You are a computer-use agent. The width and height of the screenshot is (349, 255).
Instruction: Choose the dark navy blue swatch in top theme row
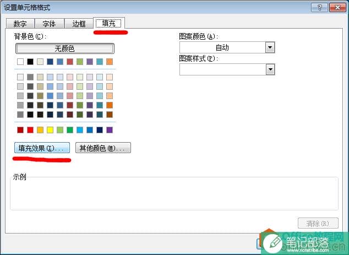(x=50, y=62)
